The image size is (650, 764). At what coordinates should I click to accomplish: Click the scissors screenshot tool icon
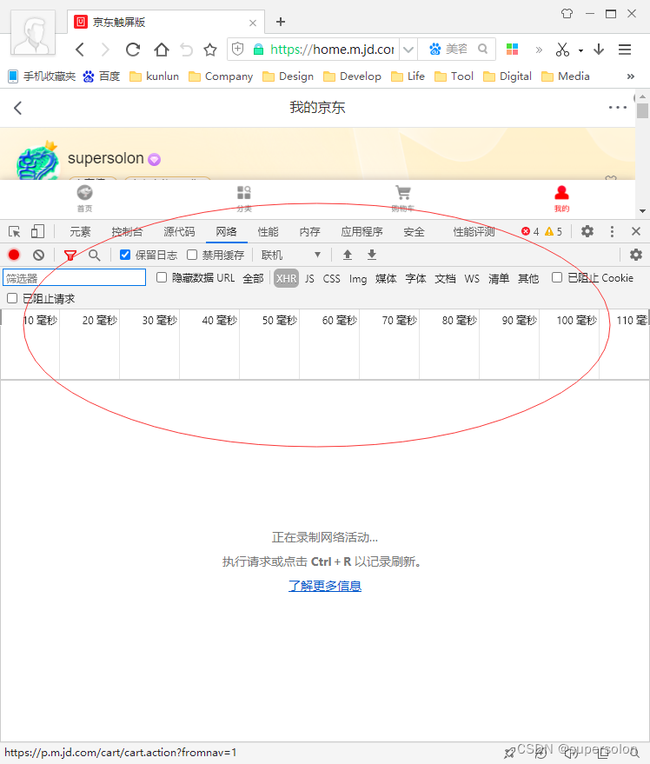[562, 50]
